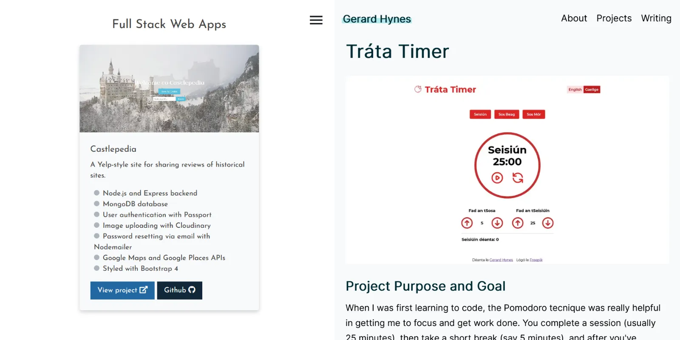Click the 25:00 timer display
This screenshot has height=340, width=680.
point(507,162)
